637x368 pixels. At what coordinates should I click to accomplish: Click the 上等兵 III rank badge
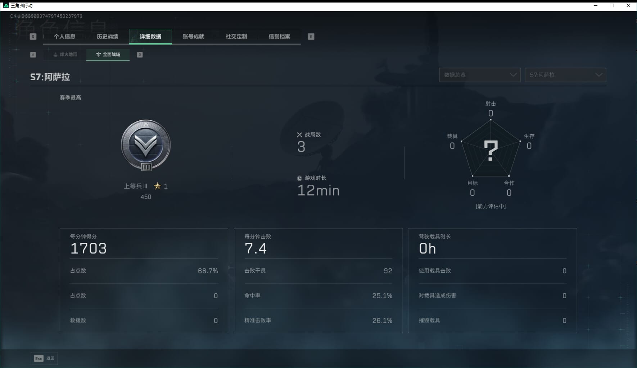pos(146,145)
